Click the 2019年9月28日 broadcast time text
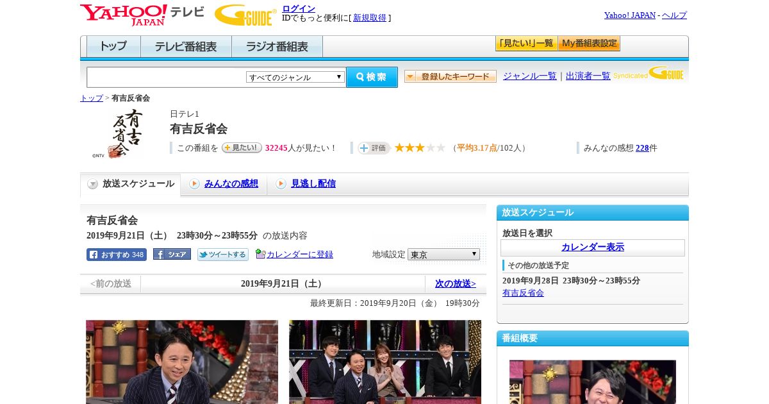 coord(571,281)
